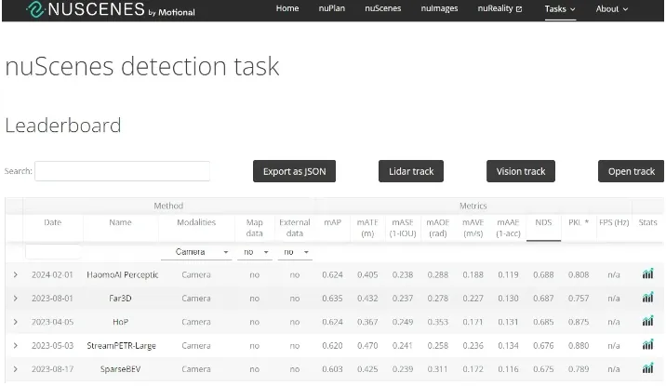
Task: Open stats chart icon for Far3D row
Action: (x=647, y=298)
